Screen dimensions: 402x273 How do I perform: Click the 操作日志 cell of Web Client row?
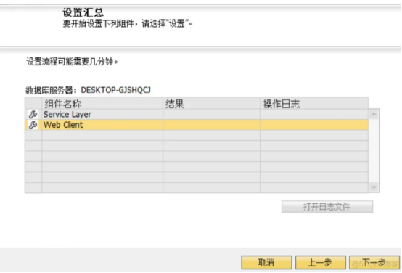coord(314,125)
